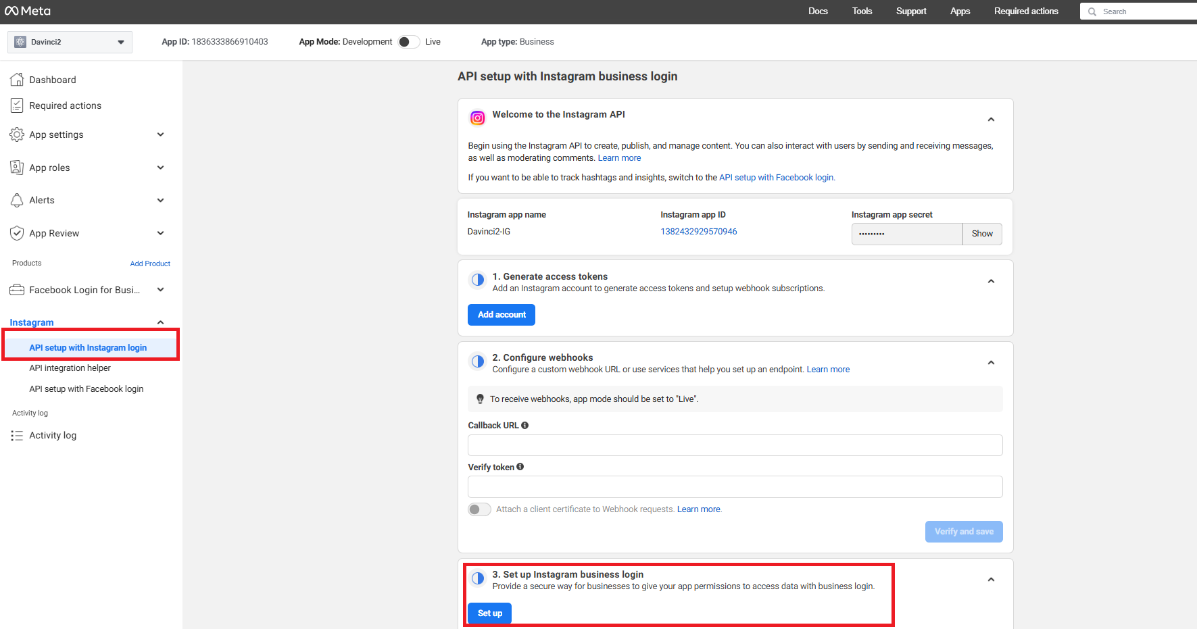
Task: Click the Facebook Login briefcase icon
Action: 17,290
